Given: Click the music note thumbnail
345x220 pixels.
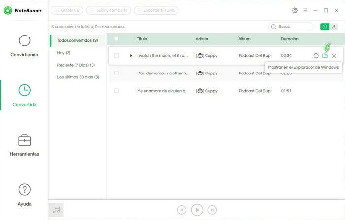Looking at the screenshot, I should coord(56,210).
